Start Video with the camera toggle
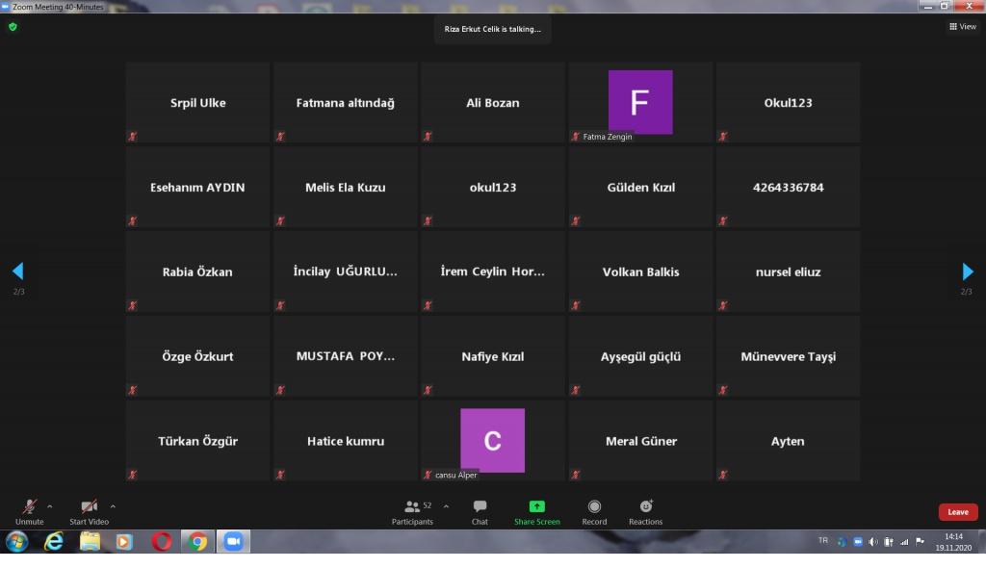986x568 pixels. [x=89, y=507]
